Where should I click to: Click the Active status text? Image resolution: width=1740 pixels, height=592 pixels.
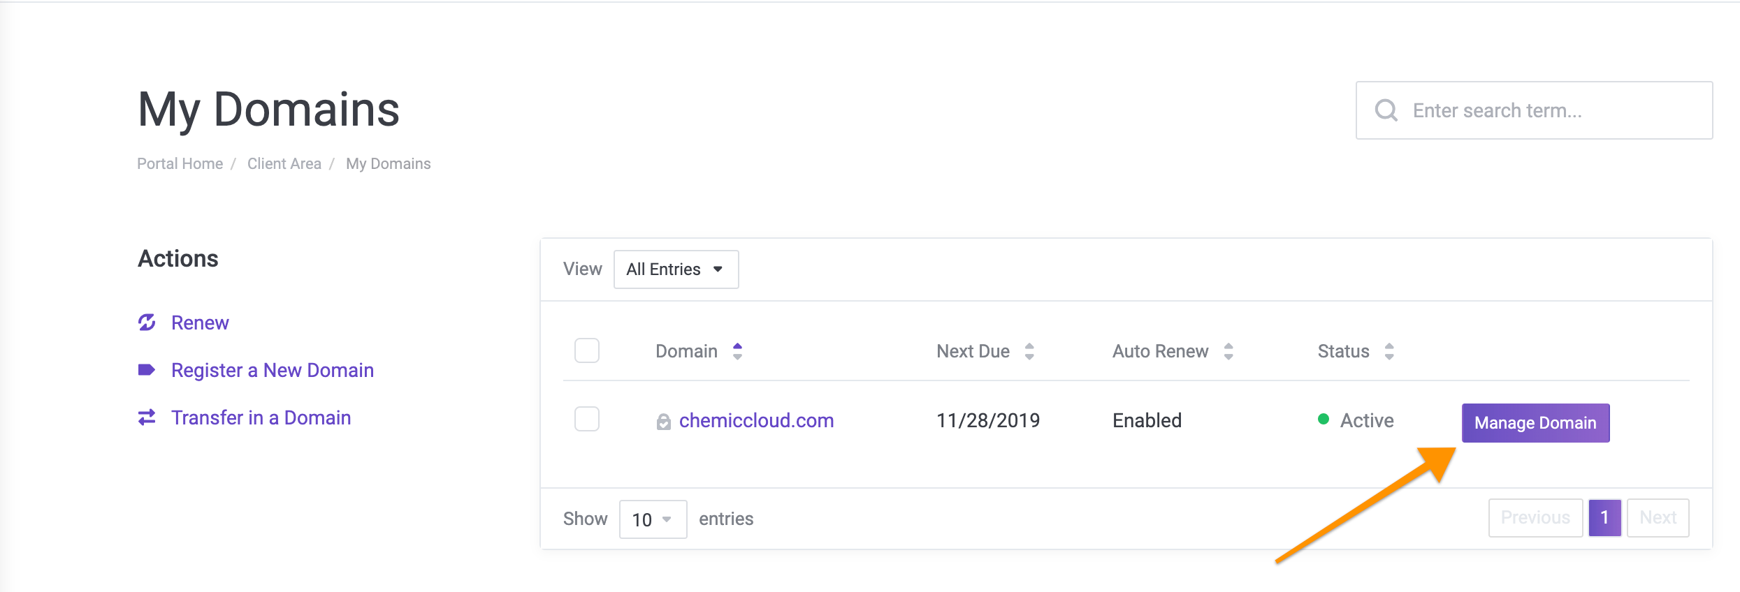(x=1367, y=420)
